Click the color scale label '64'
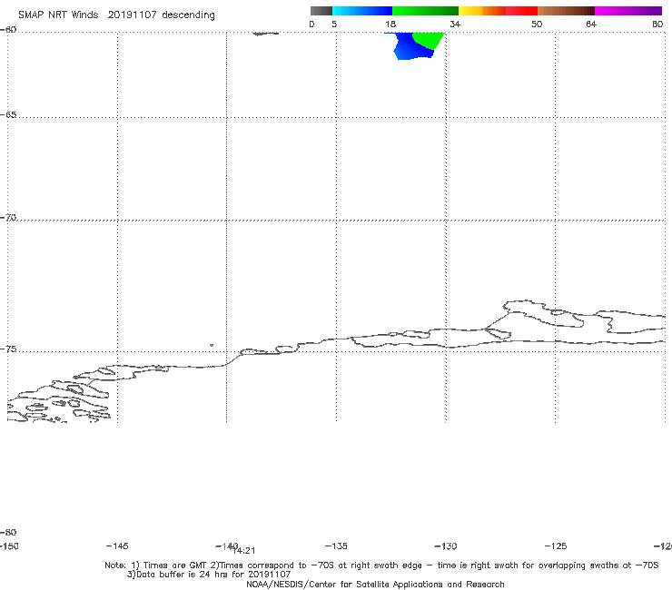Viewport: 672px width, 590px height. (x=591, y=24)
